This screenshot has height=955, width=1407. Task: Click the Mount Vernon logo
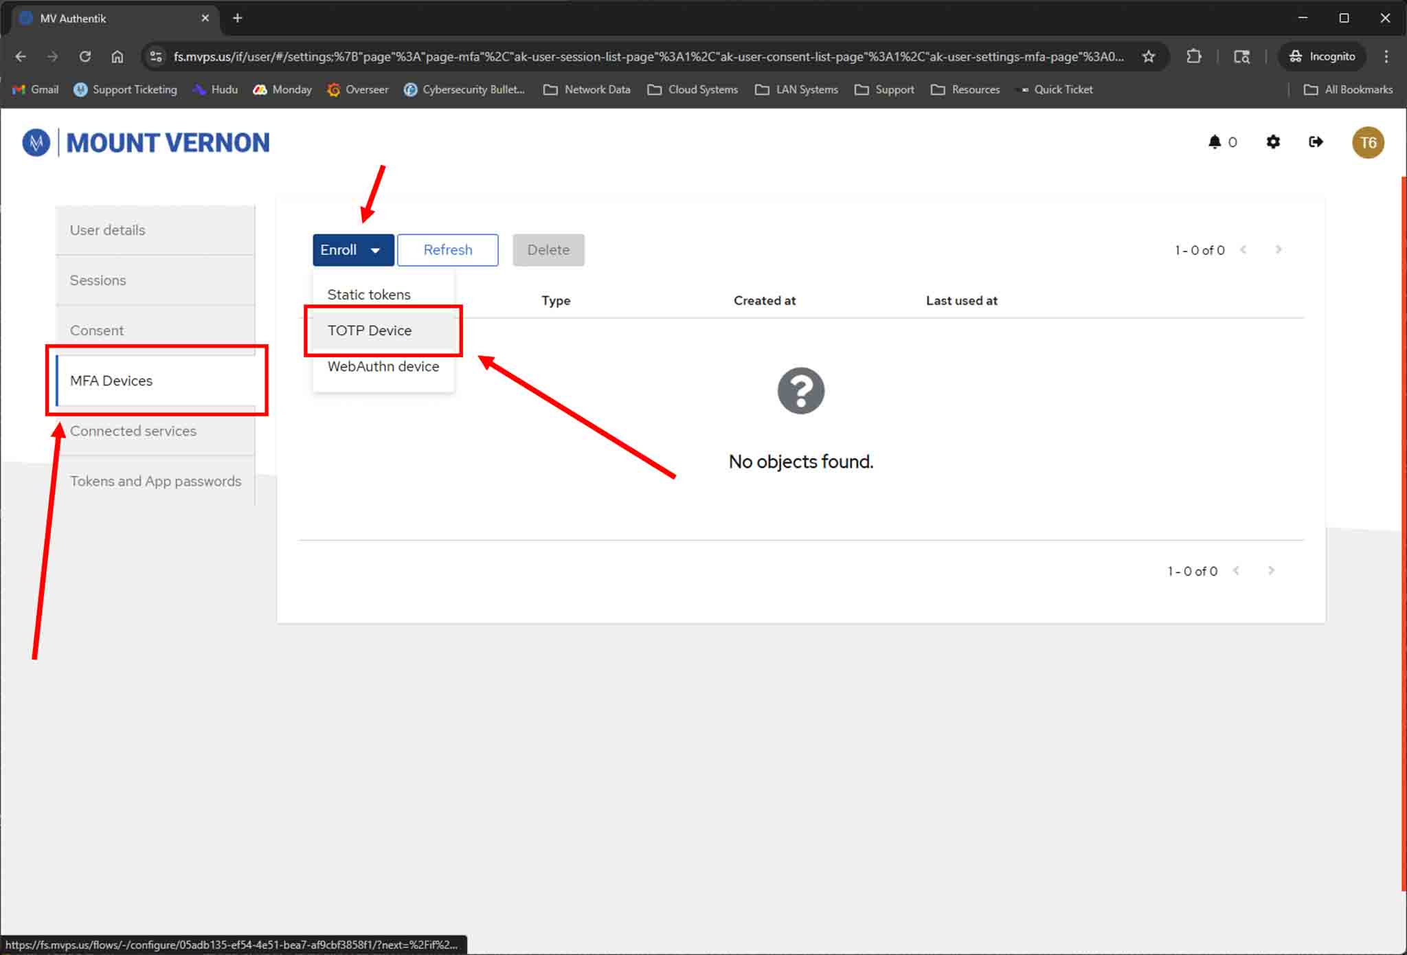[x=146, y=143]
